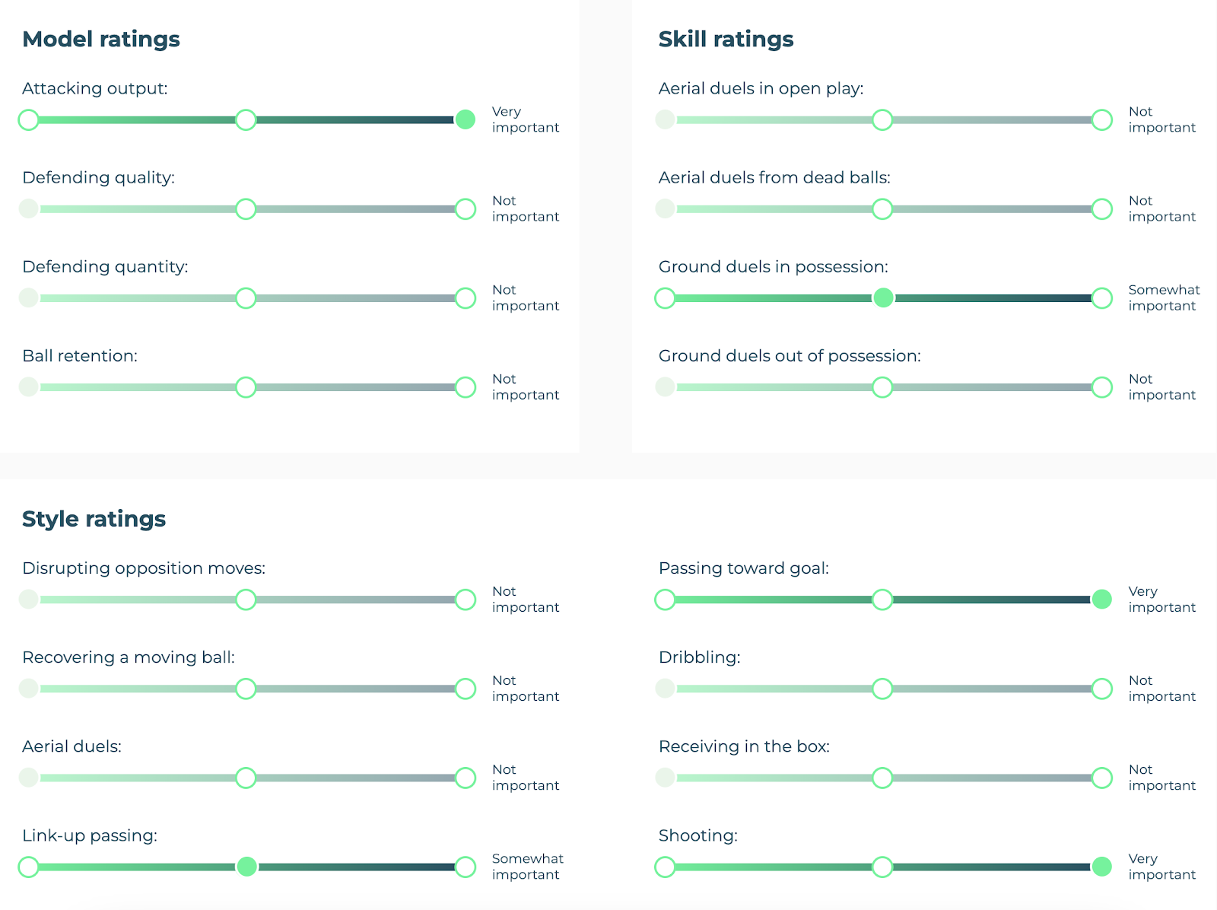This screenshot has height=910, width=1217.
Task: Set Dribbling to very important
Action: (1102, 689)
